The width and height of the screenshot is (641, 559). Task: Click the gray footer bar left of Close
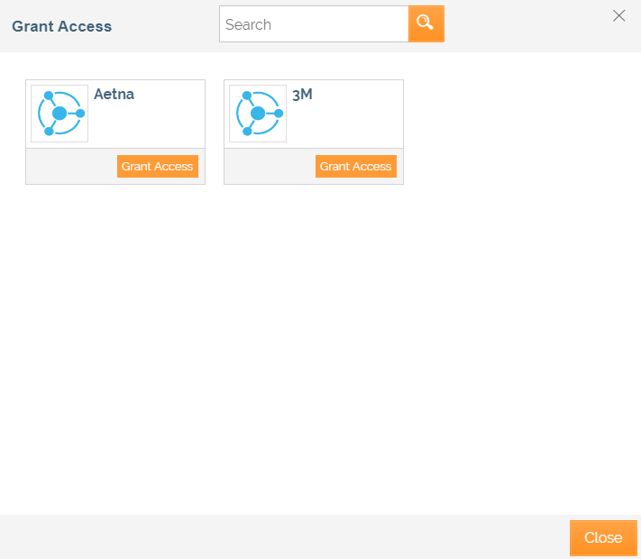pos(270,537)
